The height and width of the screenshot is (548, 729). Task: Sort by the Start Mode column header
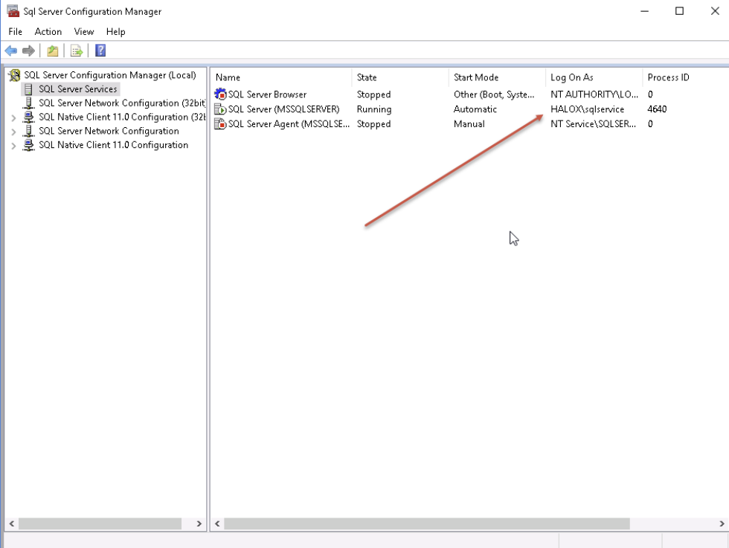point(497,77)
